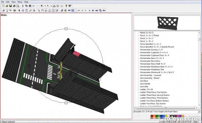
Task: Toggle the snap lock icon
Action: [x=42, y=6]
